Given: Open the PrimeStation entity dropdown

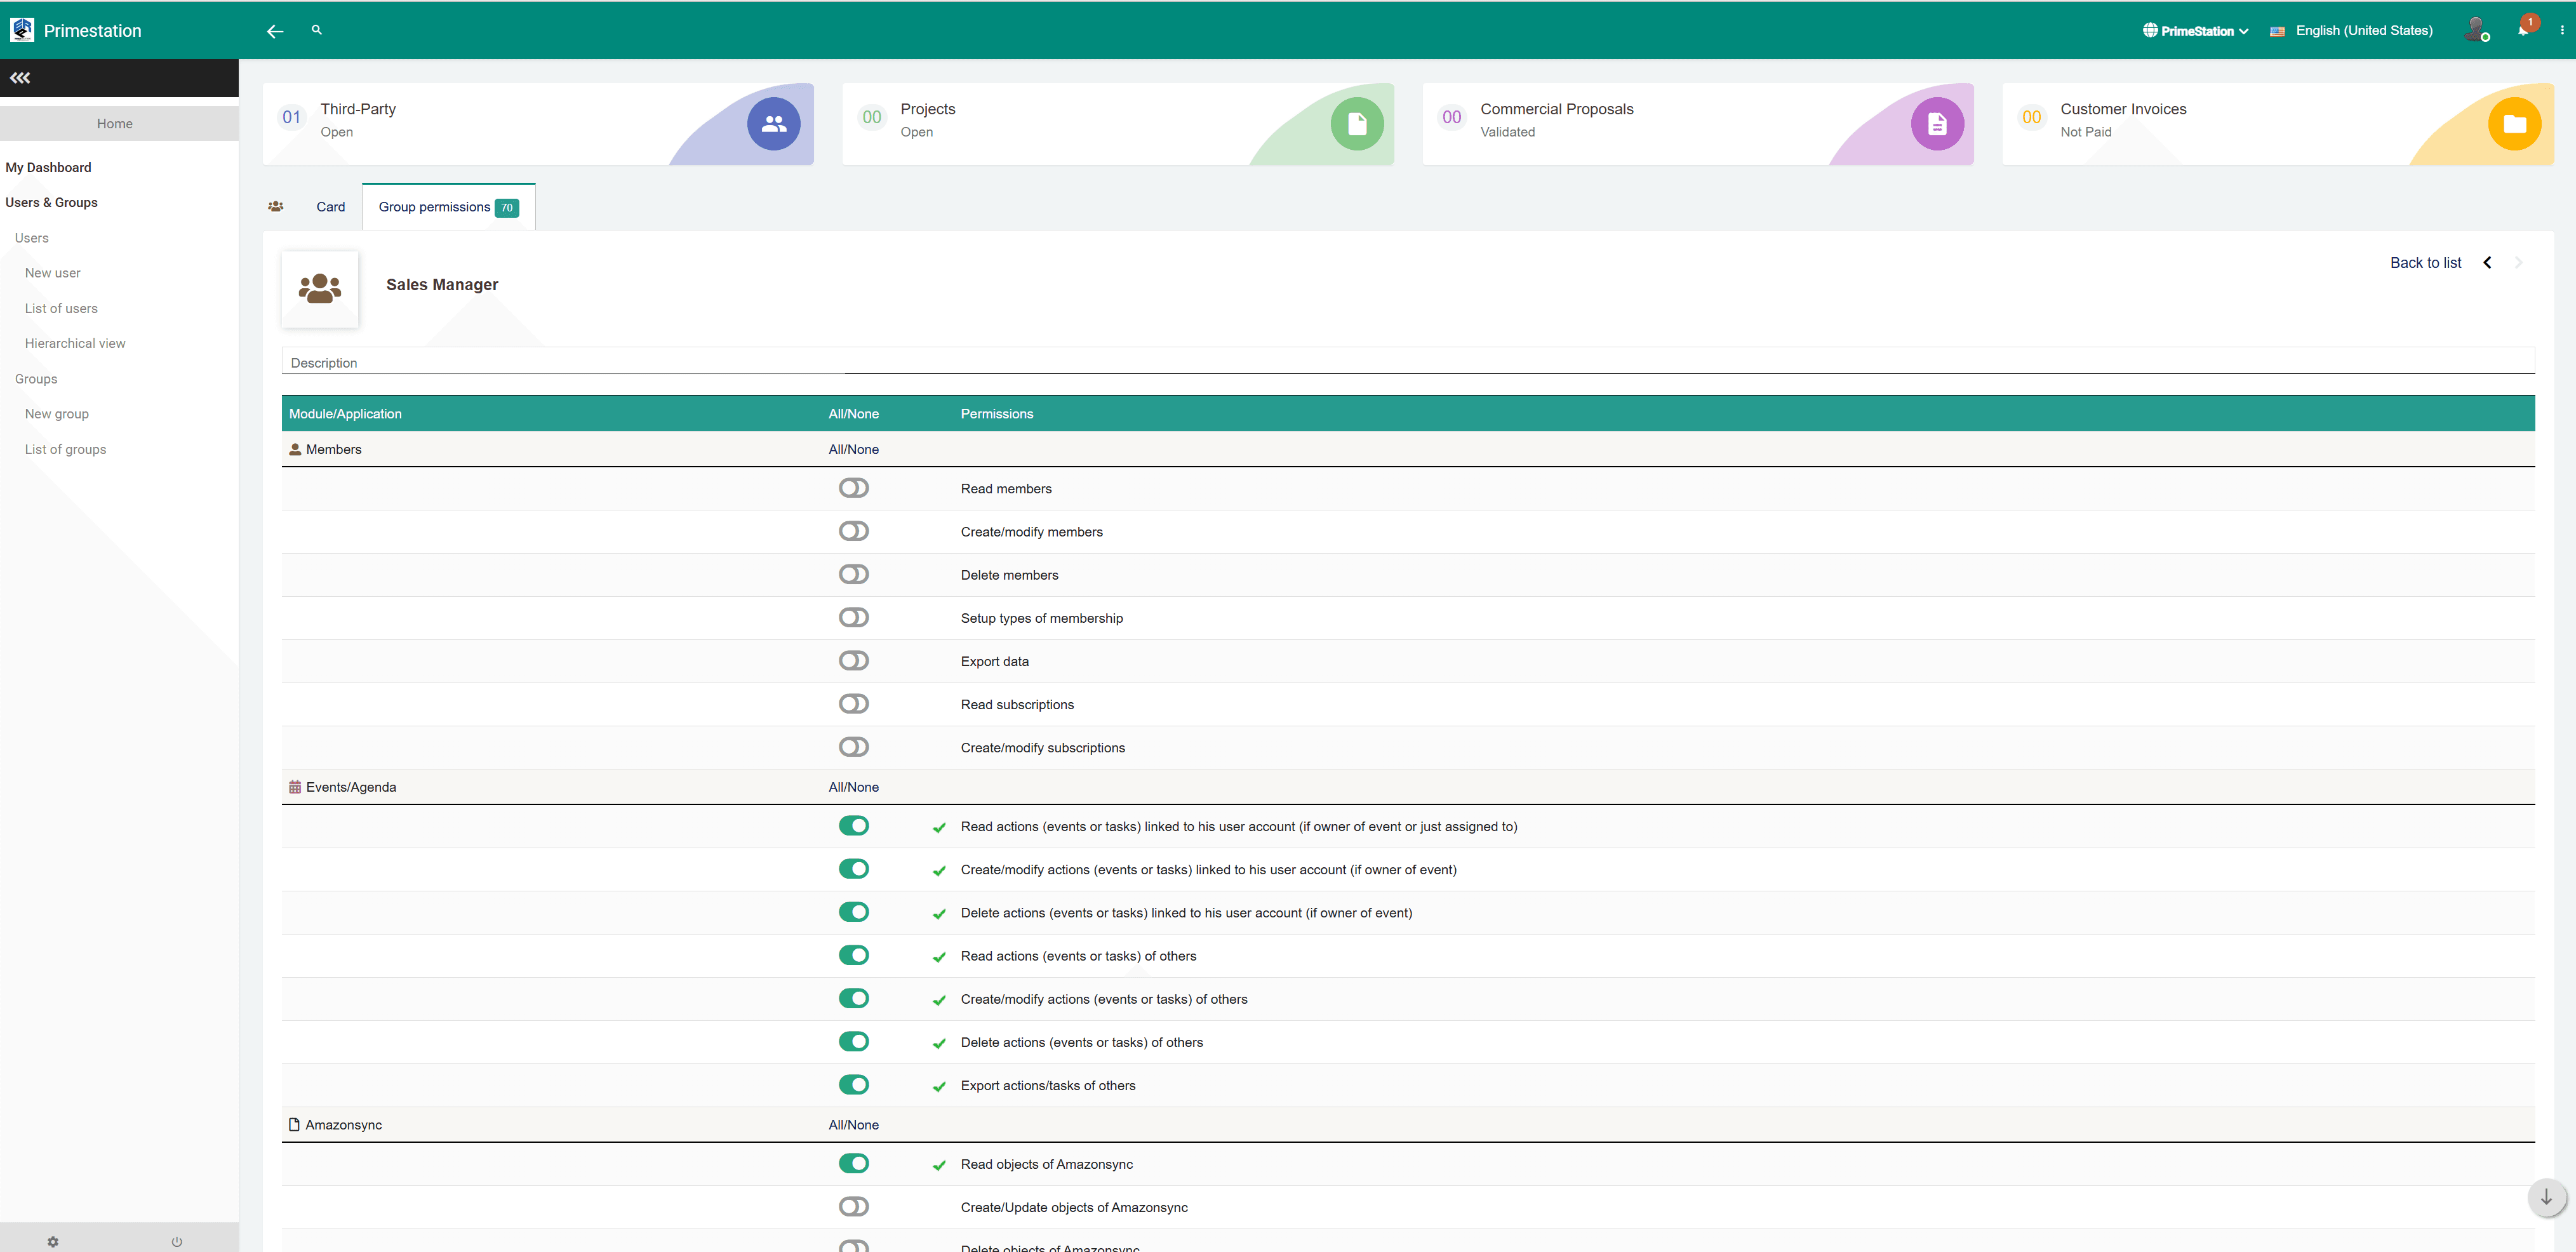Looking at the screenshot, I should pos(2196,30).
